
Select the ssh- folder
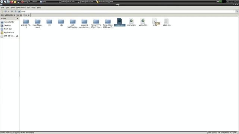pyautogui.click(x=73, y=23)
